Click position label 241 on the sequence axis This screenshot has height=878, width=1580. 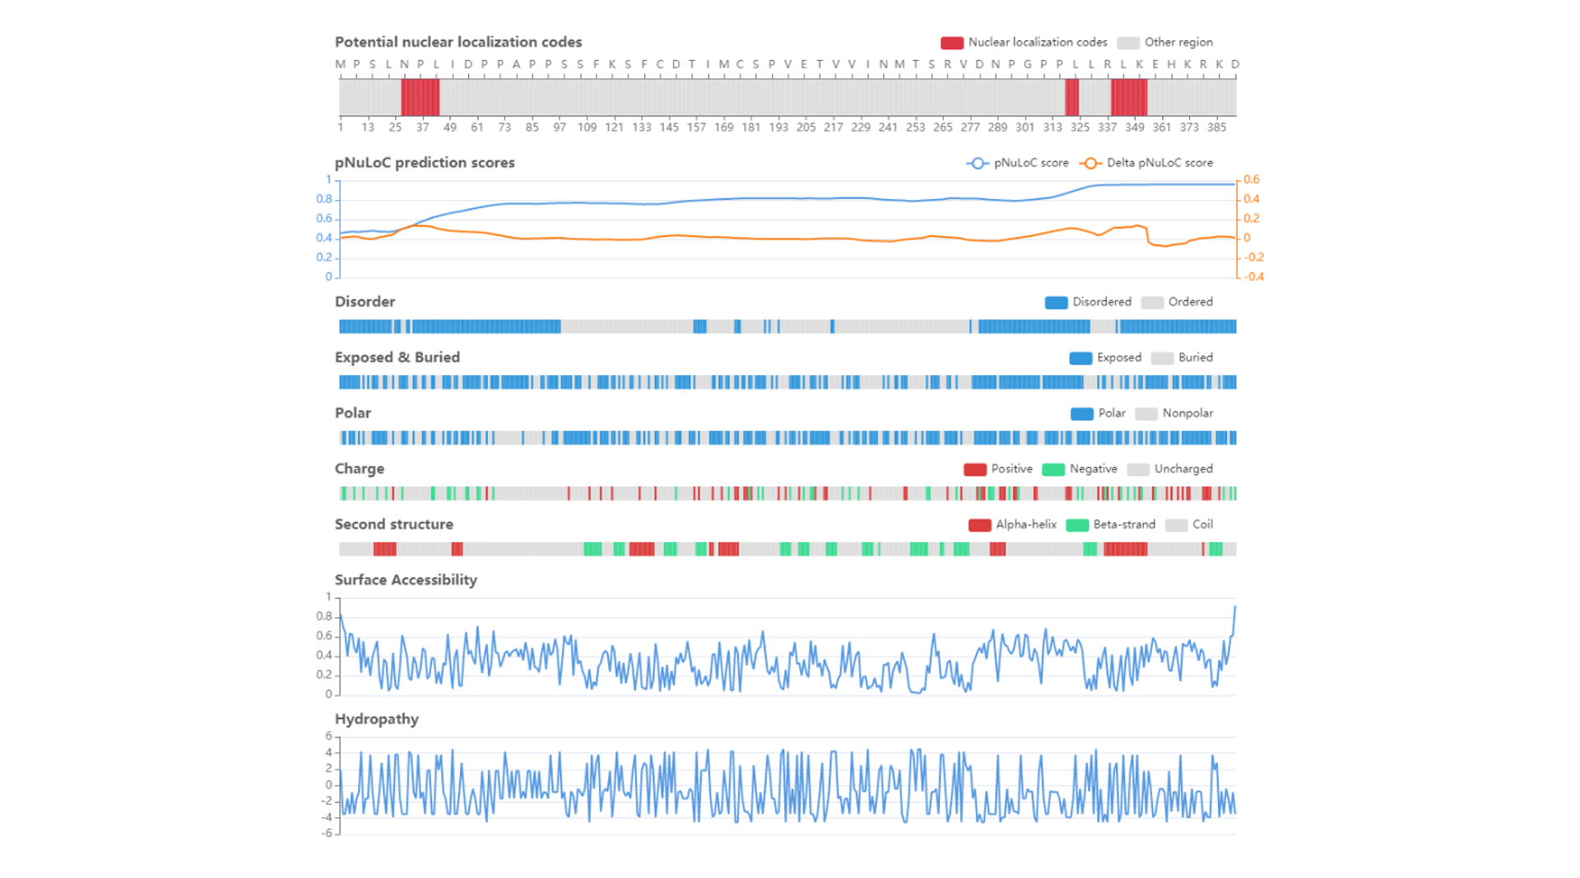(x=888, y=128)
